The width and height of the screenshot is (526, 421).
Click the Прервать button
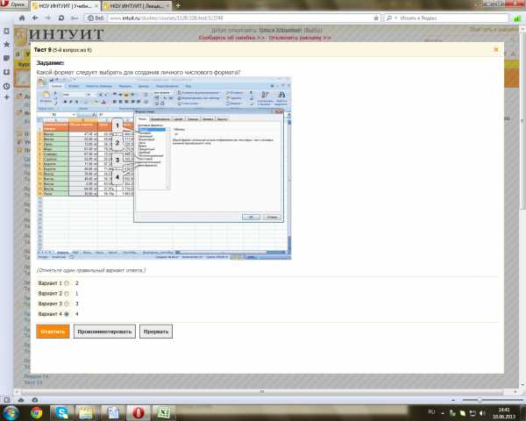[156, 332]
